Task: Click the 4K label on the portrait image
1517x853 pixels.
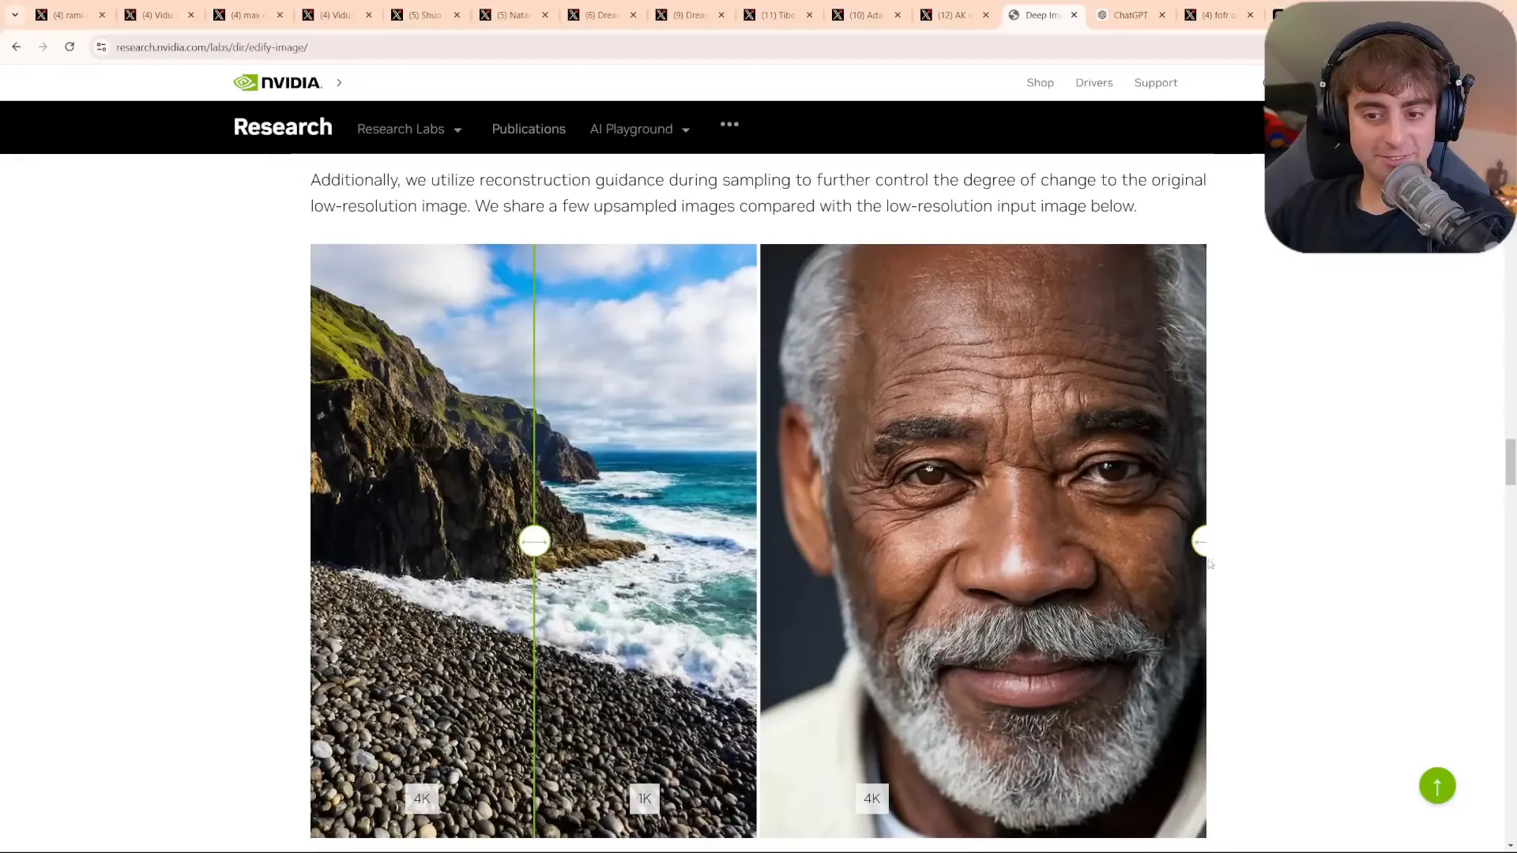Action: click(x=872, y=799)
